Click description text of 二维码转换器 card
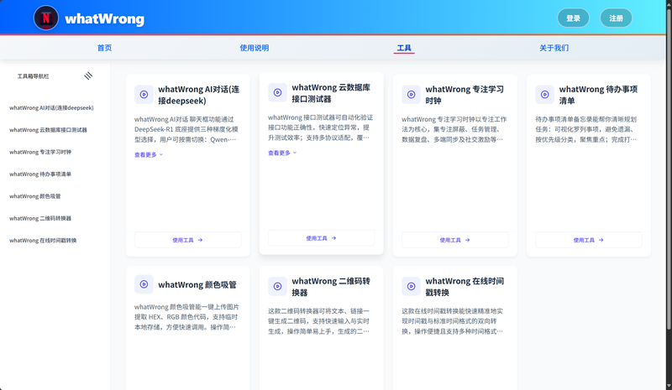The width and height of the screenshot is (672, 390). click(319, 321)
